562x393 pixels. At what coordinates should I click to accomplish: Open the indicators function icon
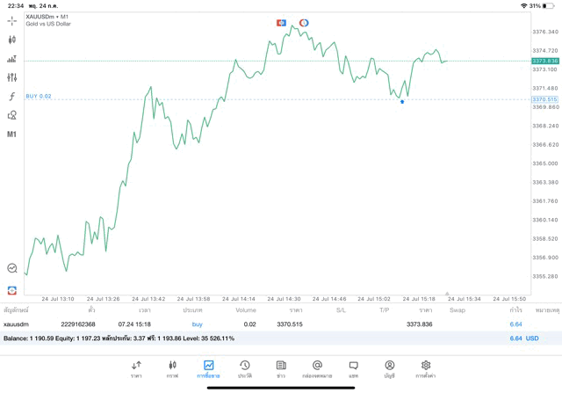[x=11, y=97]
